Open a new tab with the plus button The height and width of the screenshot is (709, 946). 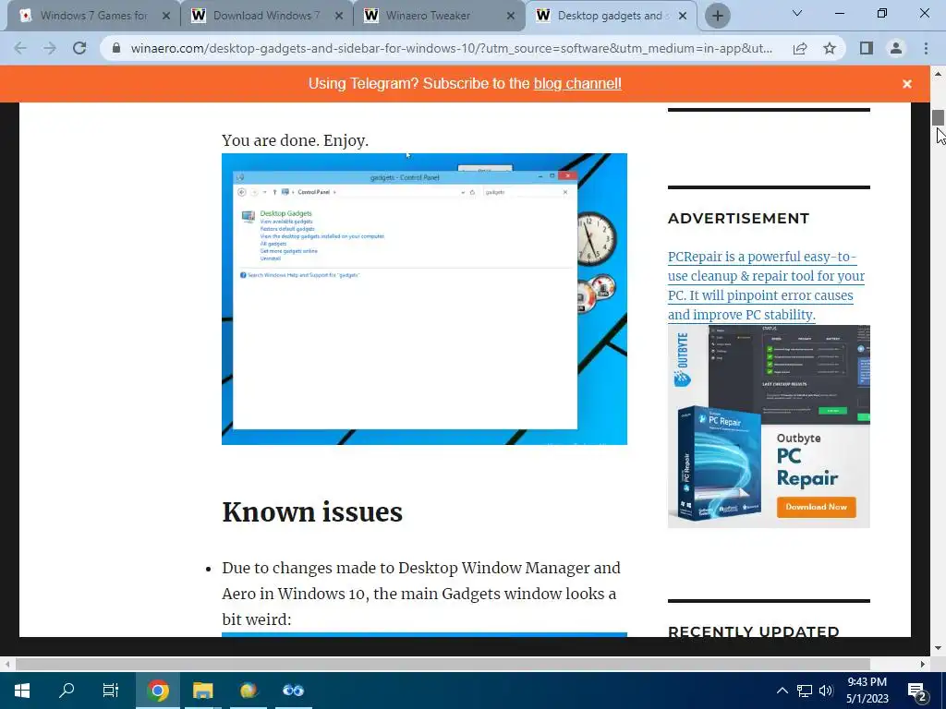pos(717,16)
